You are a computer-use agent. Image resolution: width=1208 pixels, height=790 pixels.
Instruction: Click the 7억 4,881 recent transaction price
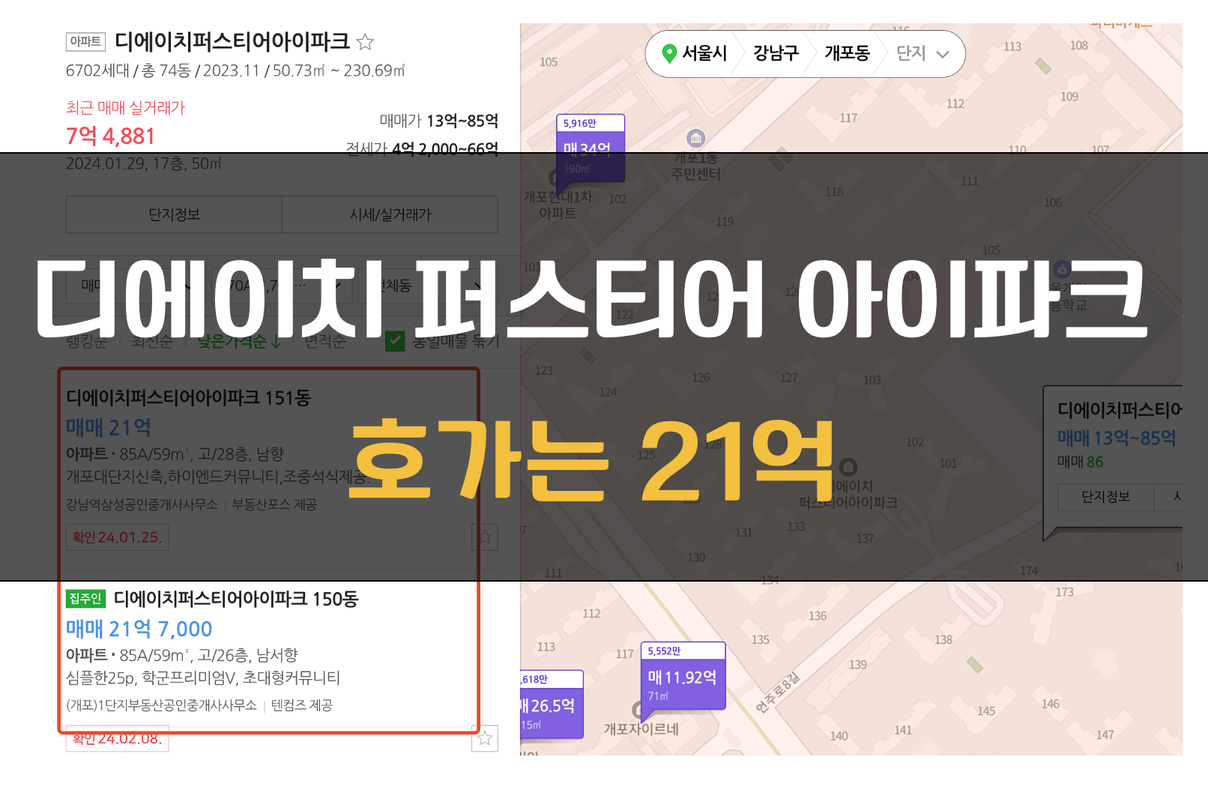[x=110, y=136]
